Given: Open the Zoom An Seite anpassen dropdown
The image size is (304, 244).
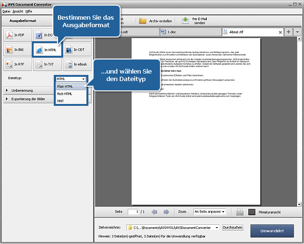Looking at the screenshot, I should click(x=210, y=212).
